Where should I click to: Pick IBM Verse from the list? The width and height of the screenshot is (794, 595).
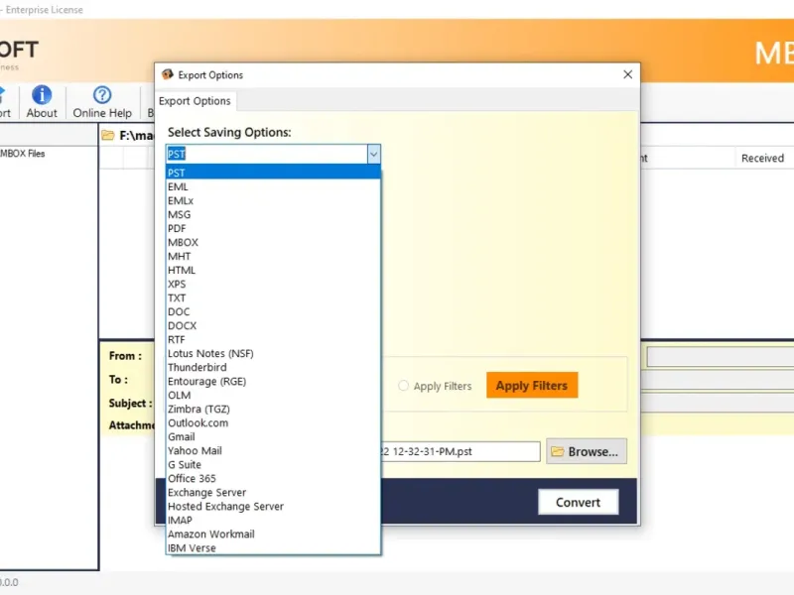point(273,548)
